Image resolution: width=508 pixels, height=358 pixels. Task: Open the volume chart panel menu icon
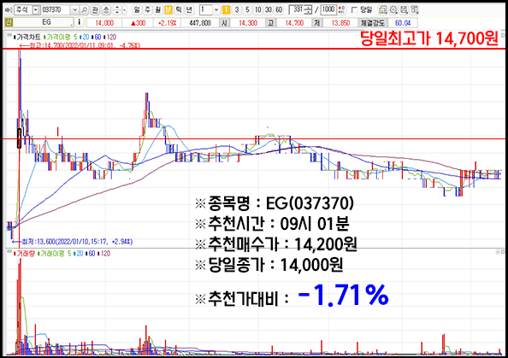(9, 251)
